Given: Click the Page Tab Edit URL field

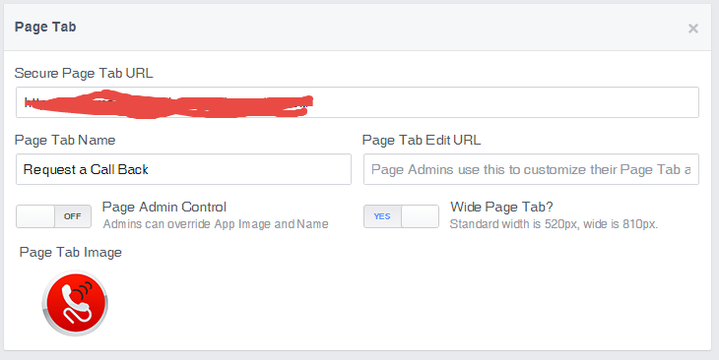Looking at the screenshot, I should tap(531, 169).
